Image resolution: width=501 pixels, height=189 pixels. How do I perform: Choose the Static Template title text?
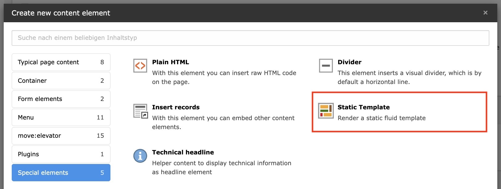(x=363, y=107)
